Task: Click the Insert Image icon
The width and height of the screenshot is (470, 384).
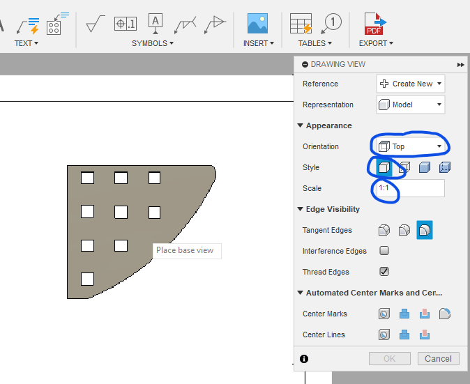Action: click(x=257, y=24)
